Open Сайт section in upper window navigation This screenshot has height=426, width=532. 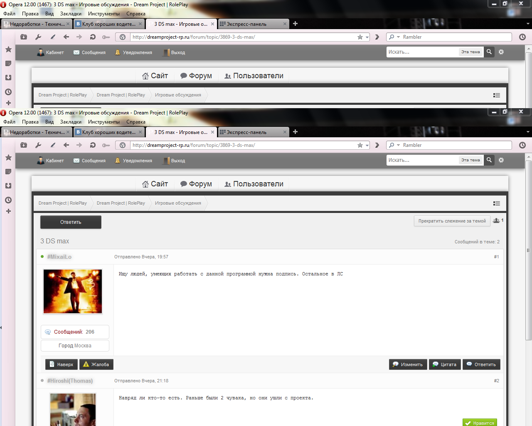pos(155,76)
